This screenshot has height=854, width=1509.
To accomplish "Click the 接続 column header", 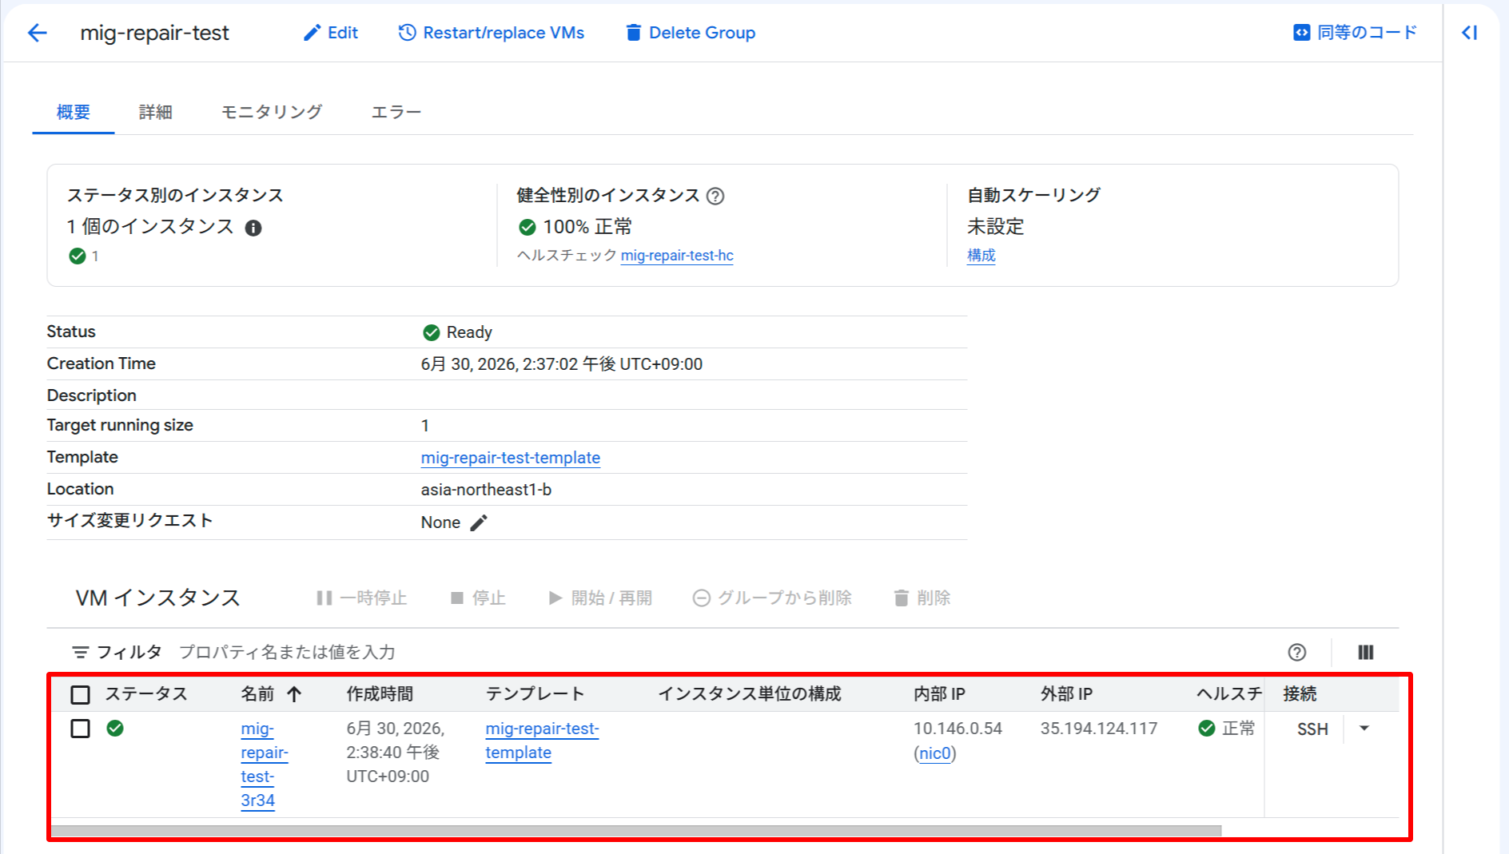I will pos(1300,694).
